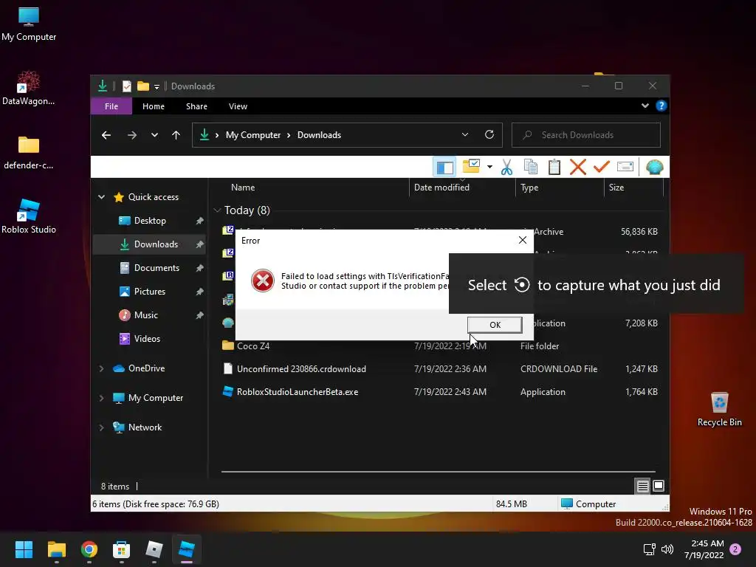
Task: Click the Search Downloads field
Action: [585, 135]
